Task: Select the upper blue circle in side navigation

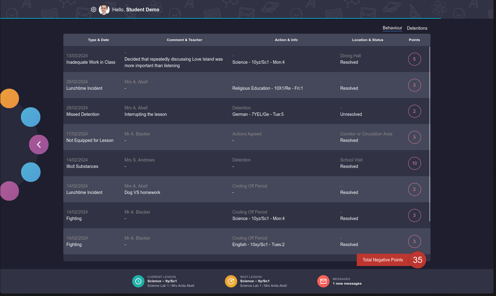Action: coord(31,117)
